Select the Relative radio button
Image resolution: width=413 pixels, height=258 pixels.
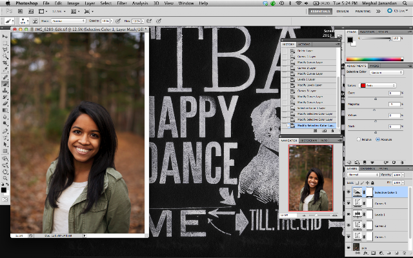click(x=359, y=139)
